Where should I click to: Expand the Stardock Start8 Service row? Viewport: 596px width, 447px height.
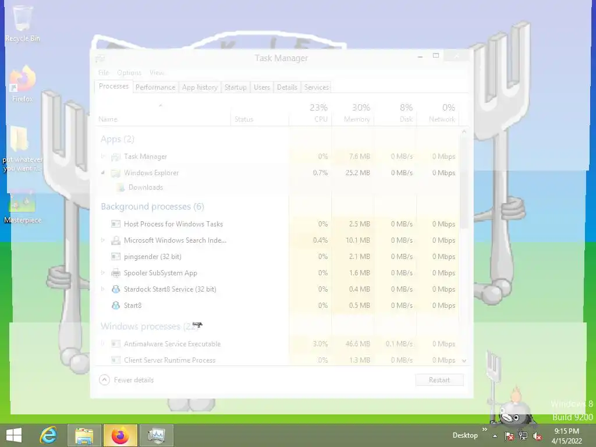click(102, 289)
